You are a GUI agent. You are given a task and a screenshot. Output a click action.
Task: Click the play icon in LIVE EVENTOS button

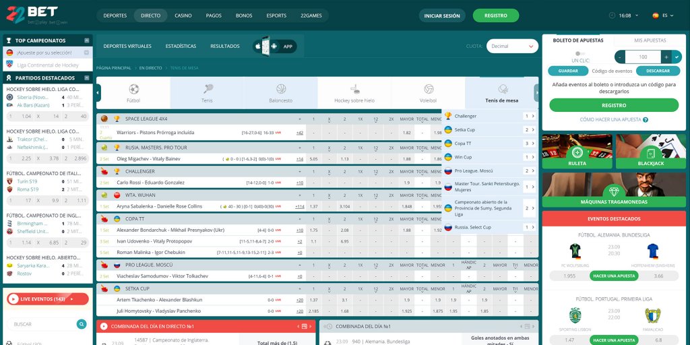tap(13, 299)
